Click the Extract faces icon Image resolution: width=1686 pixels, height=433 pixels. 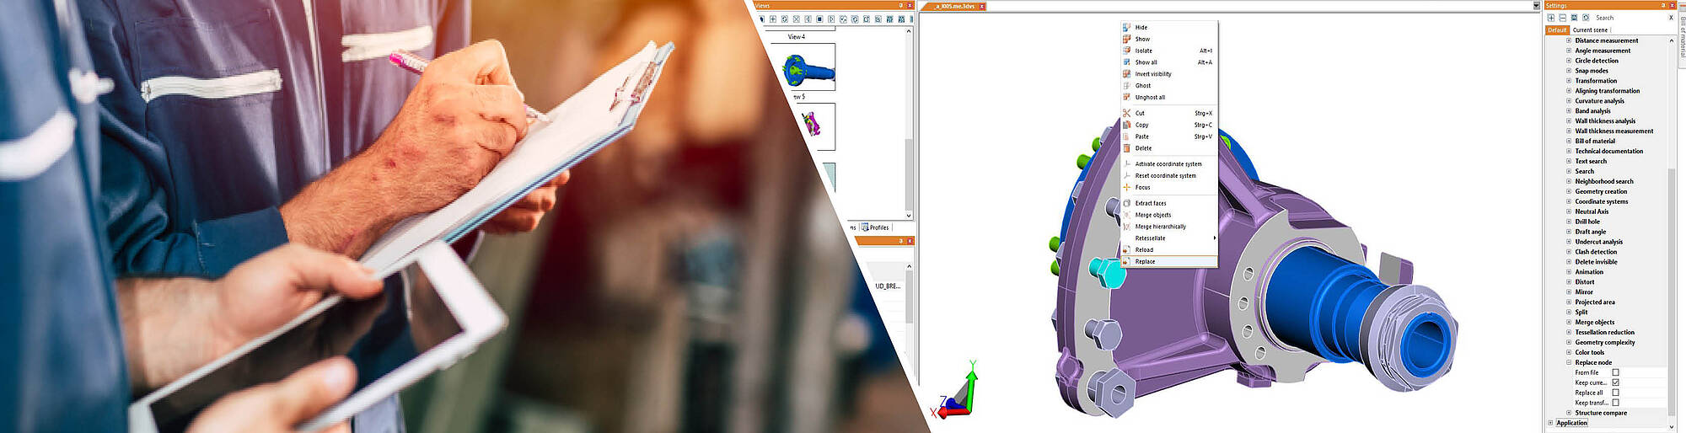click(1126, 203)
